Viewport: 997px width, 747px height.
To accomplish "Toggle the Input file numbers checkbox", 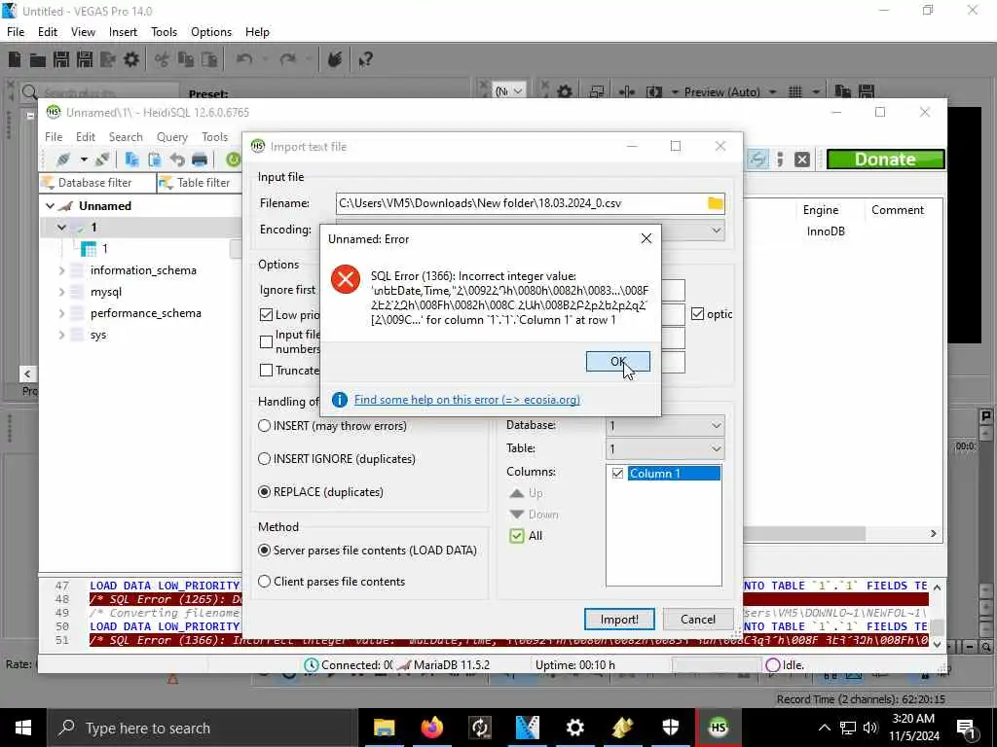I will pyautogui.click(x=267, y=342).
